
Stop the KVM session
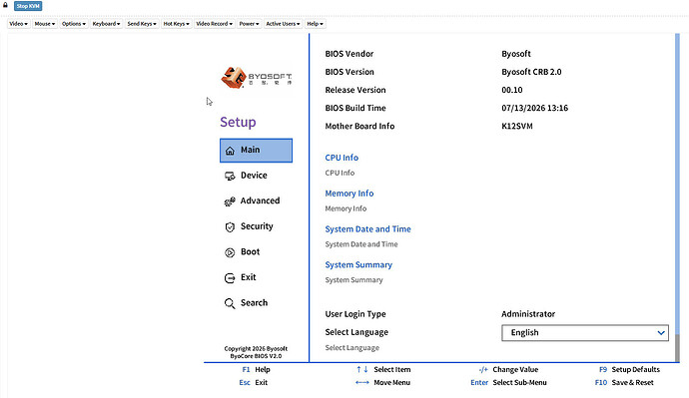[x=28, y=6]
